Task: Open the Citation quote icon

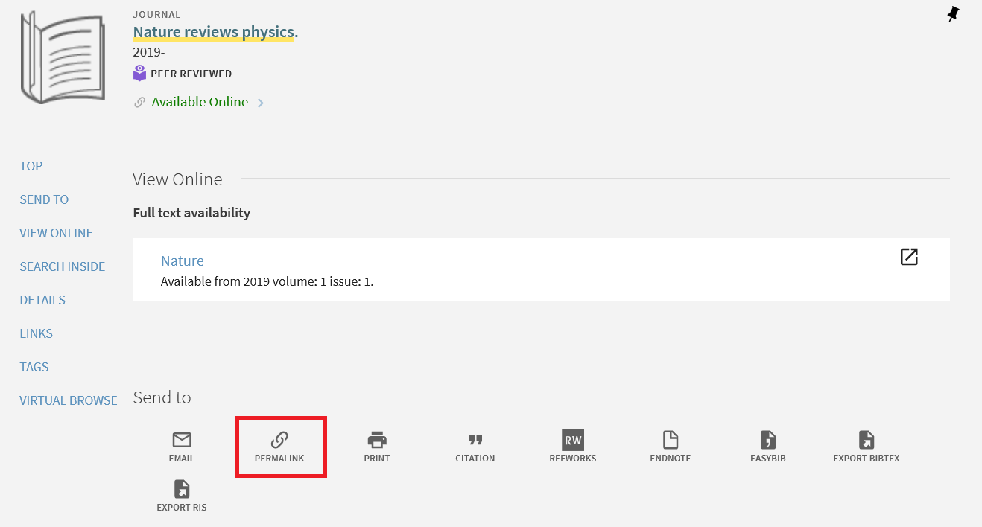Action: 475,440
